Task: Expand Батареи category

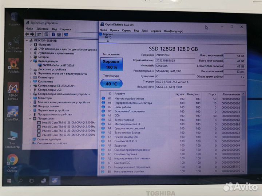Action: tap(31, 57)
